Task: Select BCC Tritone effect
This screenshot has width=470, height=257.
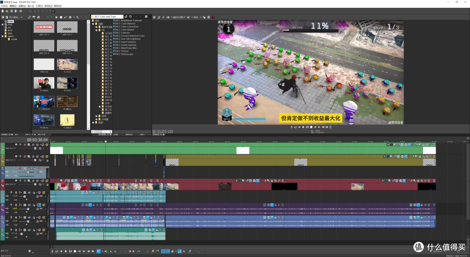Action: [121, 51]
